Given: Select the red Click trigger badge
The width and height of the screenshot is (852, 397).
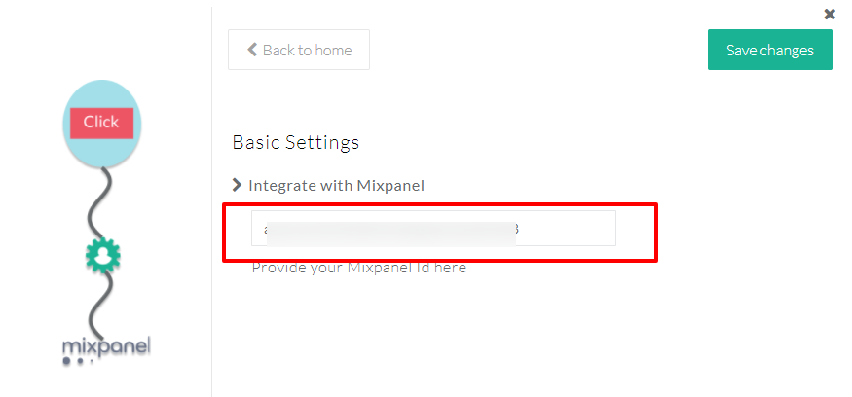Looking at the screenshot, I should 101,123.
